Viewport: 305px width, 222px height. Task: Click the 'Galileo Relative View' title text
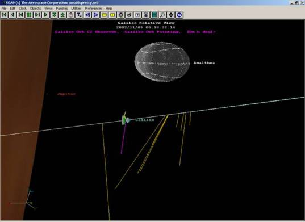point(146,23)
